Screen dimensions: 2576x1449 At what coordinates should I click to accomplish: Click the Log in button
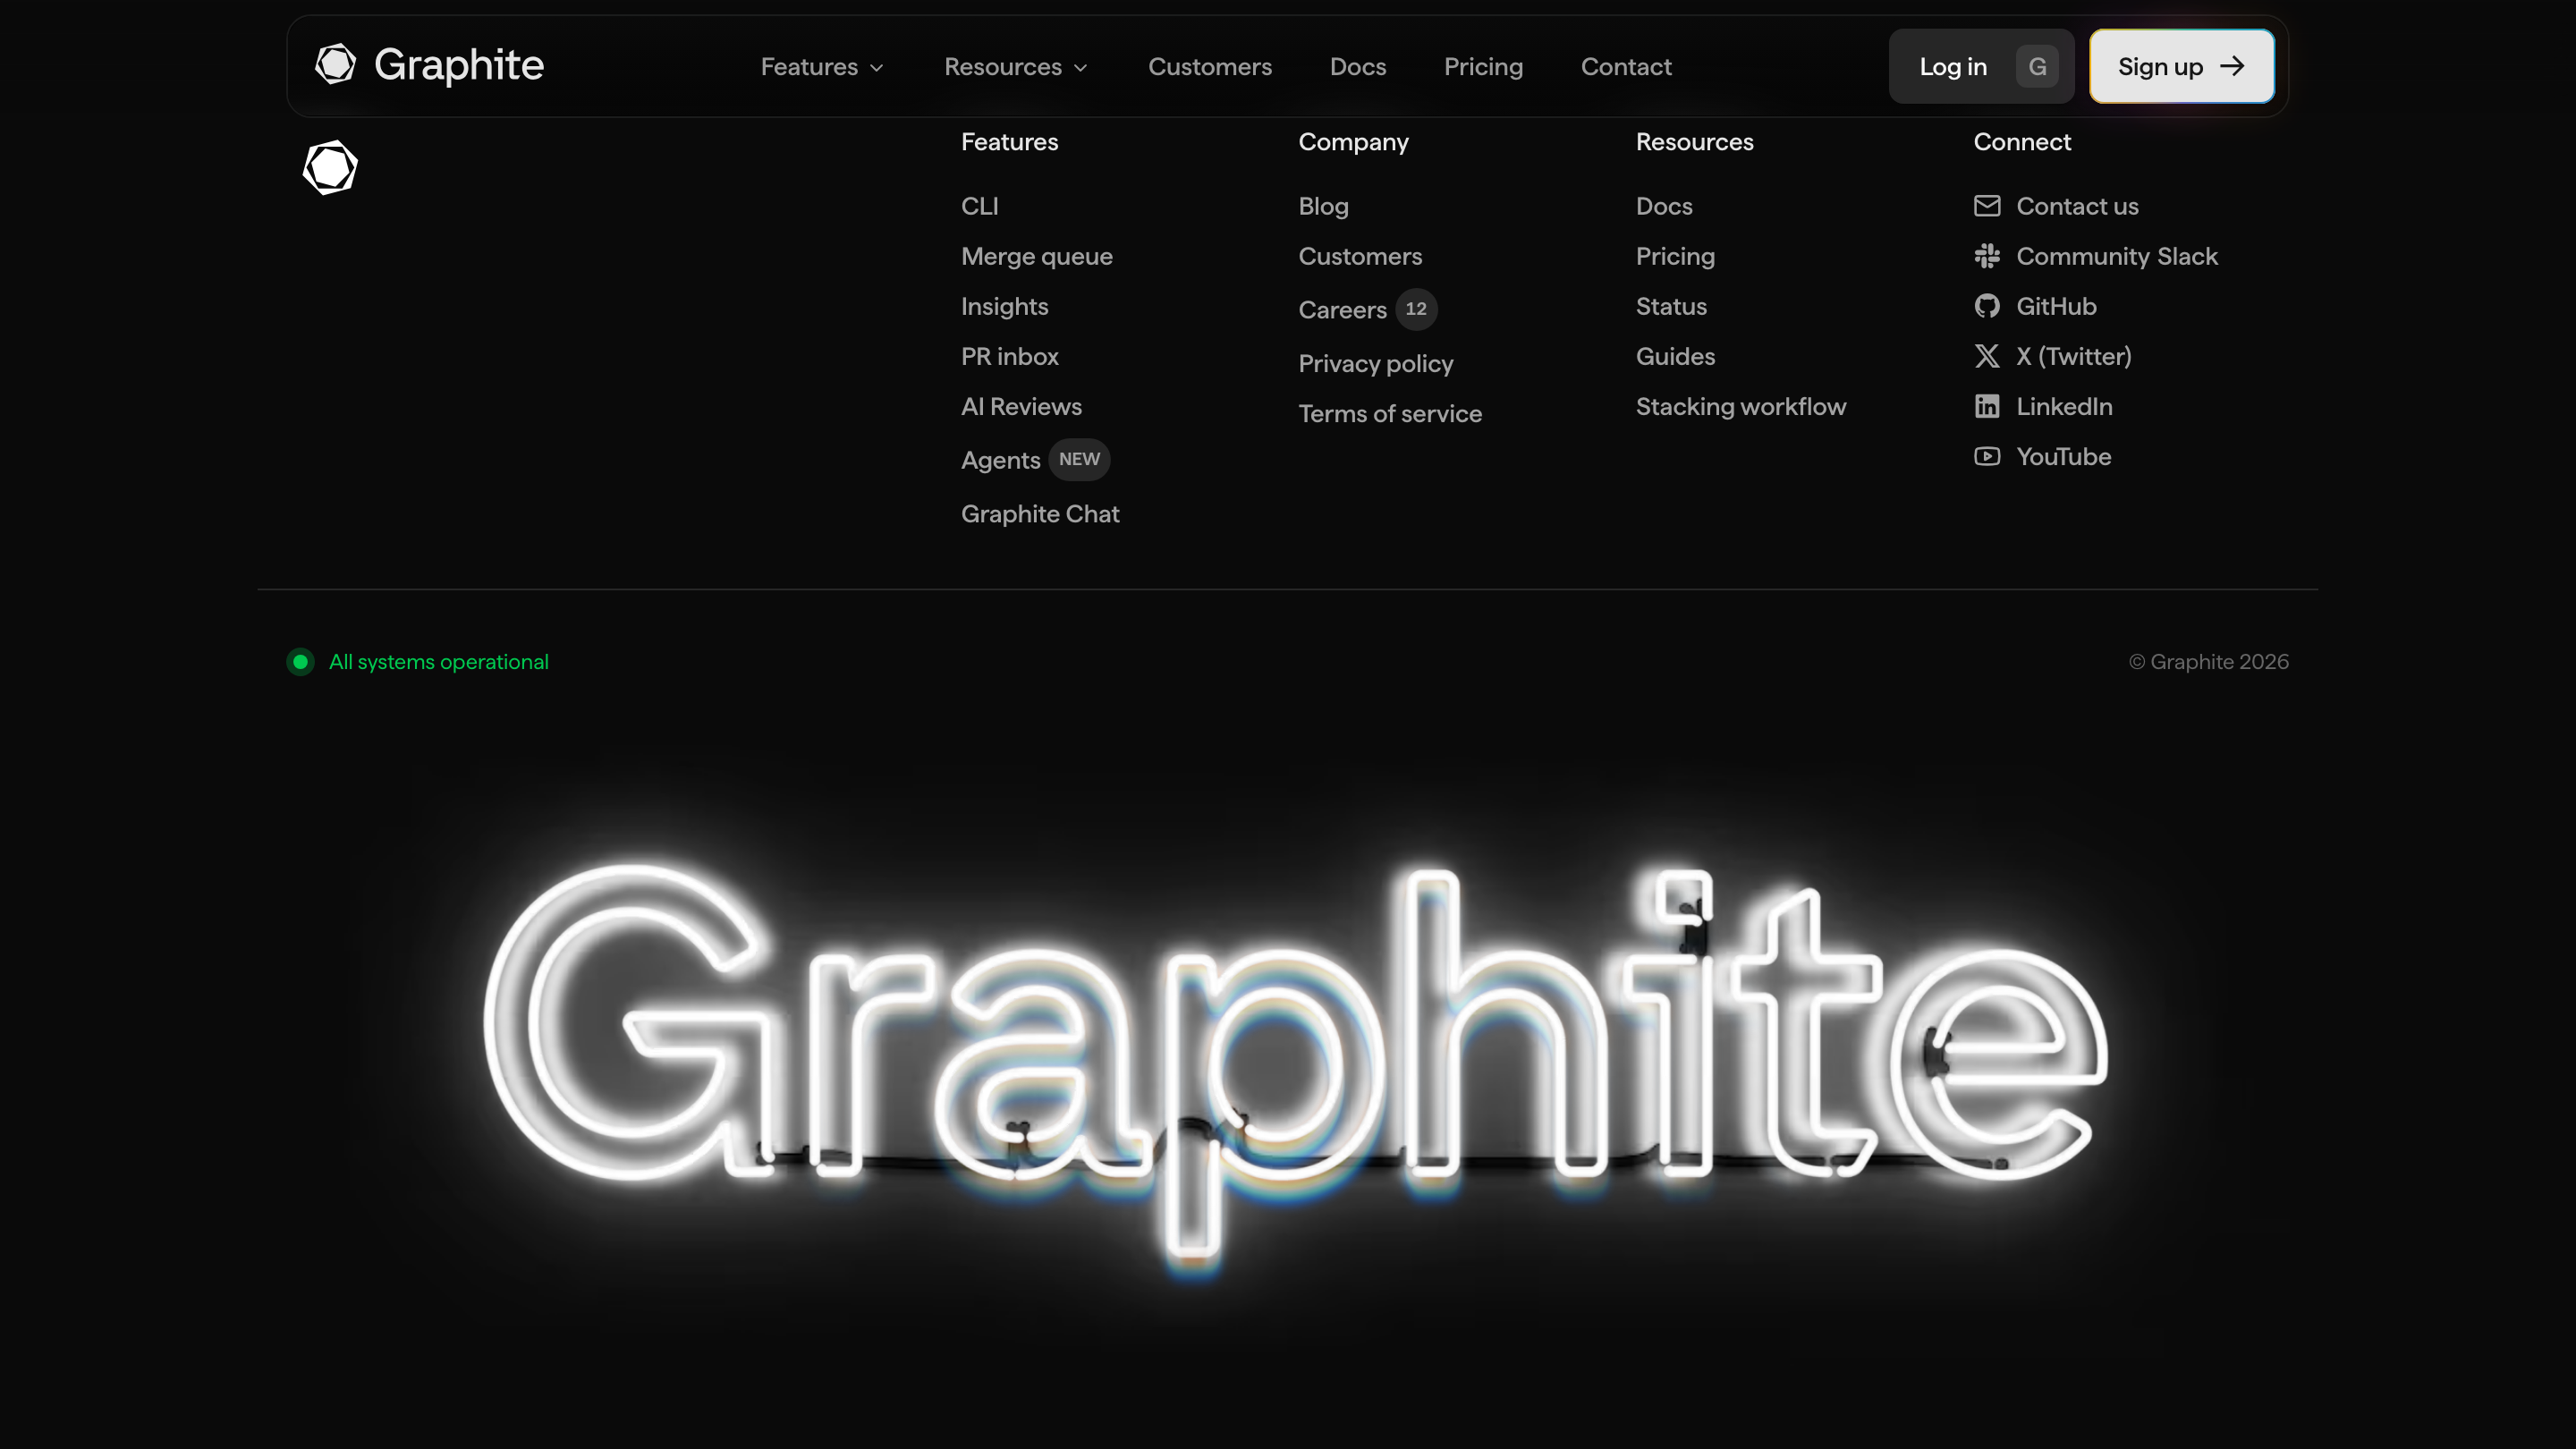(x=1981, y=66)
